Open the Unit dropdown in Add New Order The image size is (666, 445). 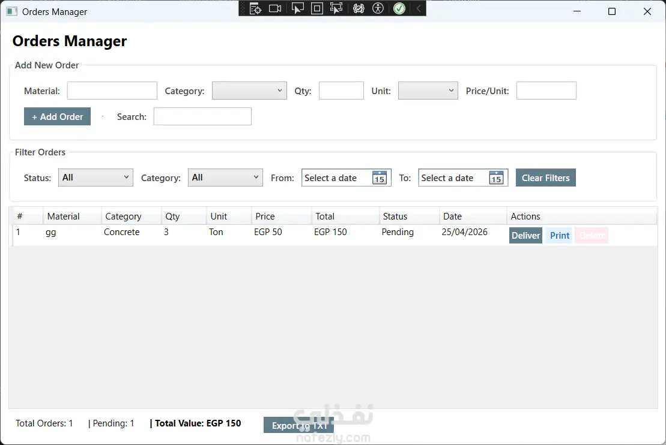tap(428, 91)
